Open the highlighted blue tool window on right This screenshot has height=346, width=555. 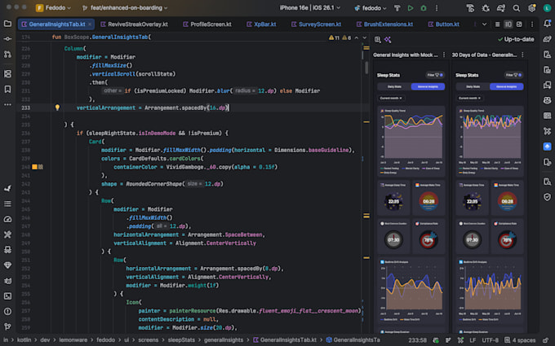tap(547, 147)
